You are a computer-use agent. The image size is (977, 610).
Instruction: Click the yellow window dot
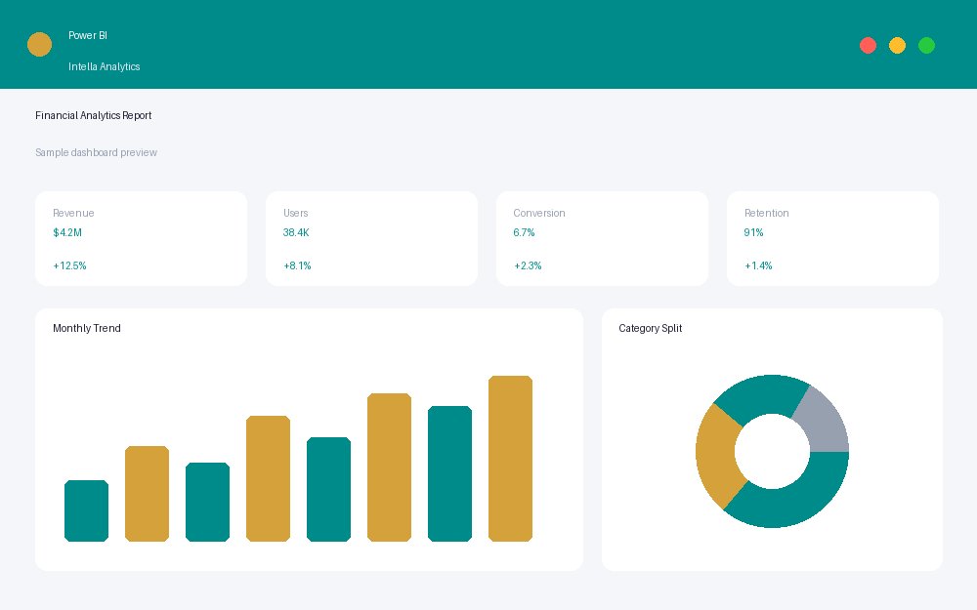coord(897,46)
